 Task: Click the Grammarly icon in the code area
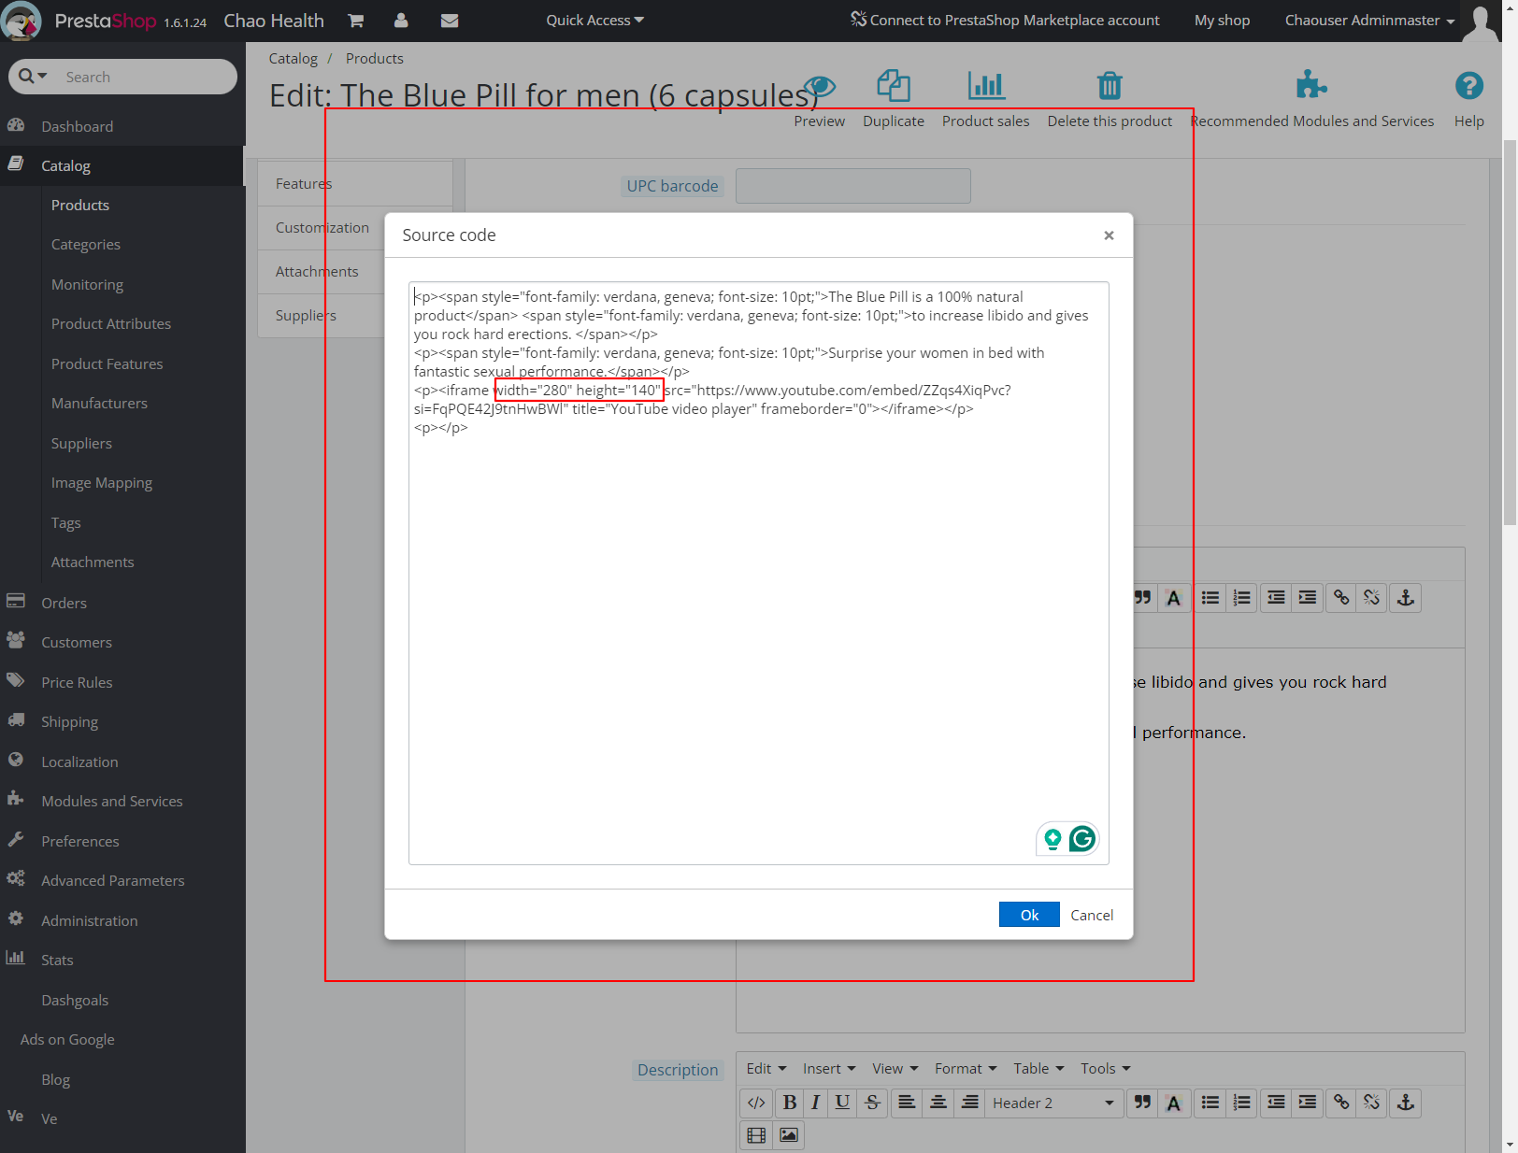(x=1082, y=839)
